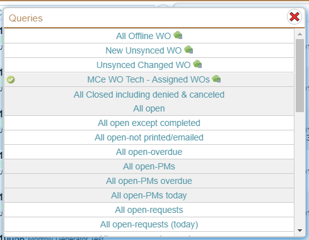Click the cloud lock icon next to Unsynced Changed WO

pyautogui.click(x=197, y=64)
